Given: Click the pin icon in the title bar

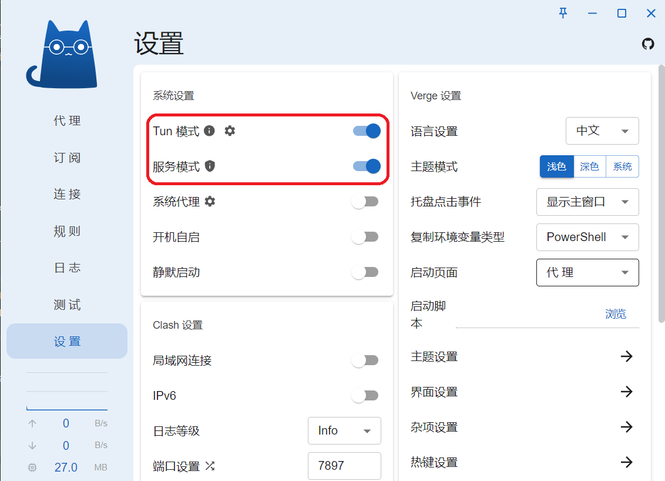Looking at the screenshot, I should tap(563, 13).
